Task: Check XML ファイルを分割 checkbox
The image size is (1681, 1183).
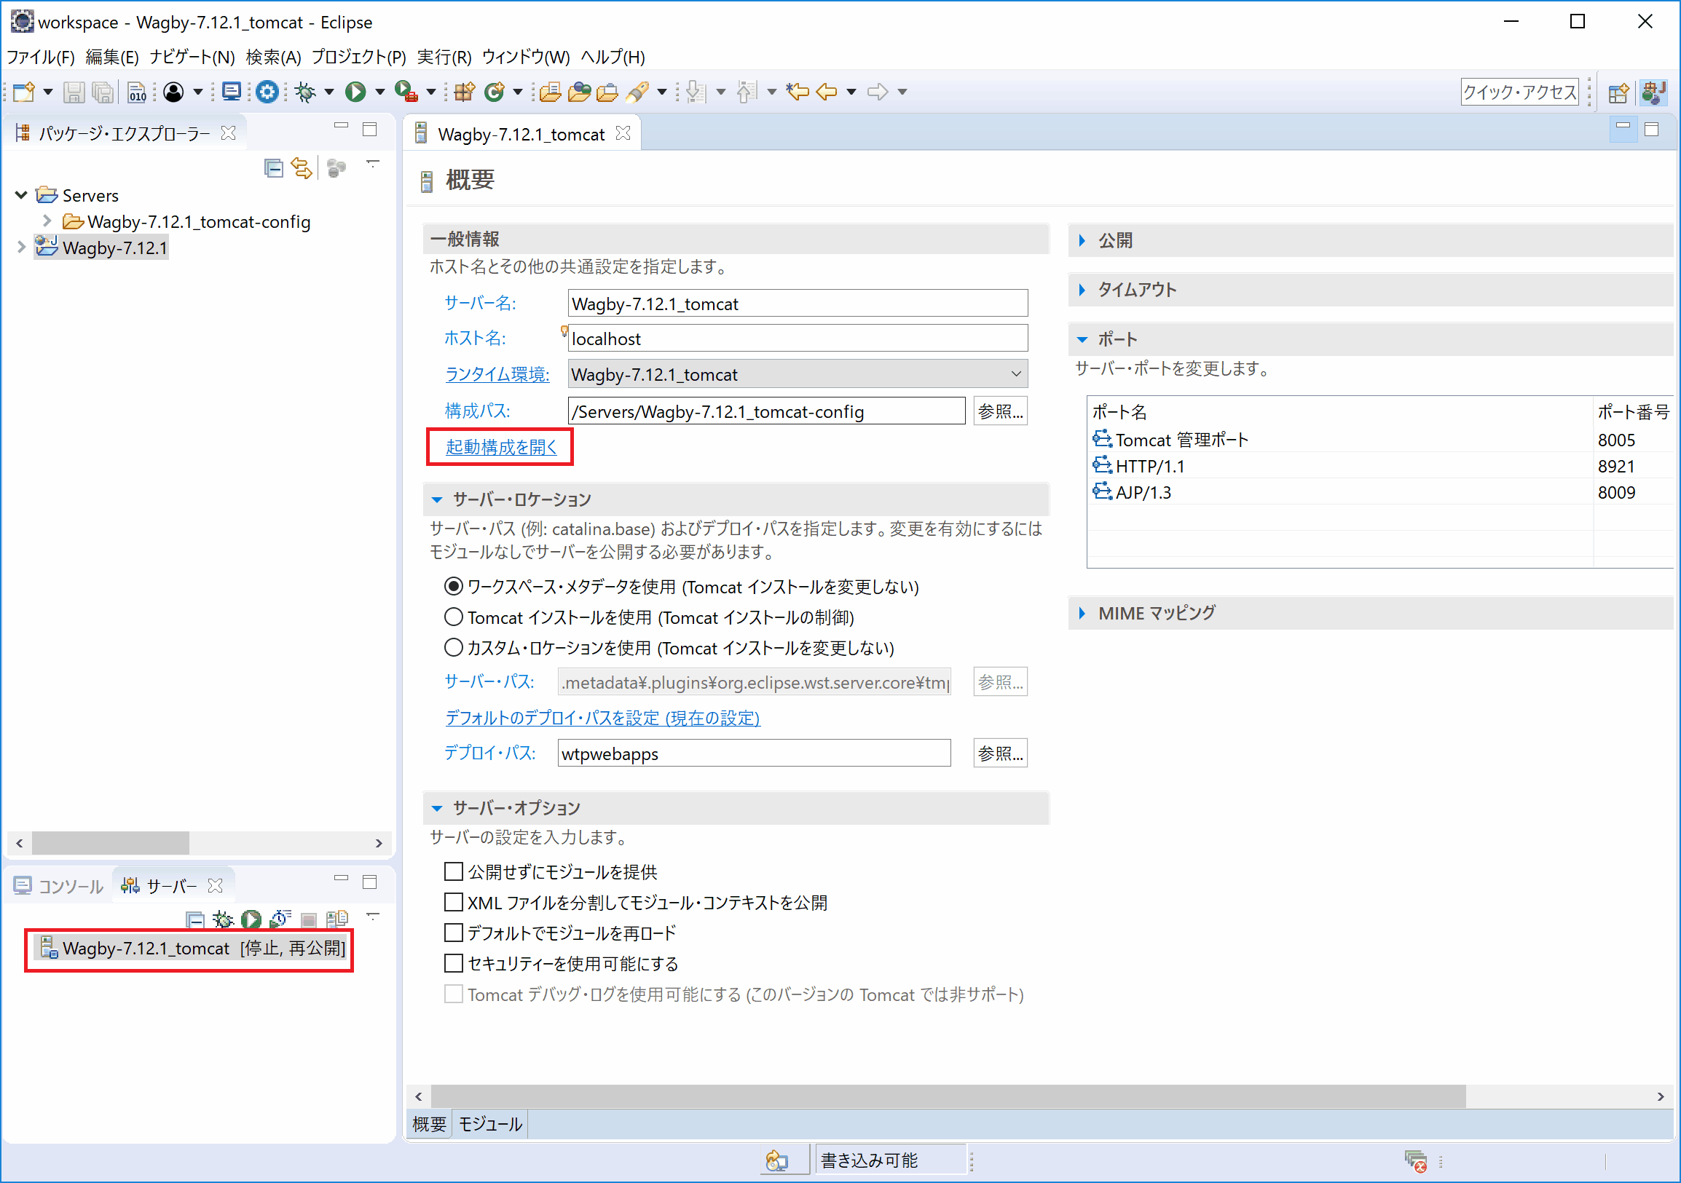Action: [x=454, y=902]
